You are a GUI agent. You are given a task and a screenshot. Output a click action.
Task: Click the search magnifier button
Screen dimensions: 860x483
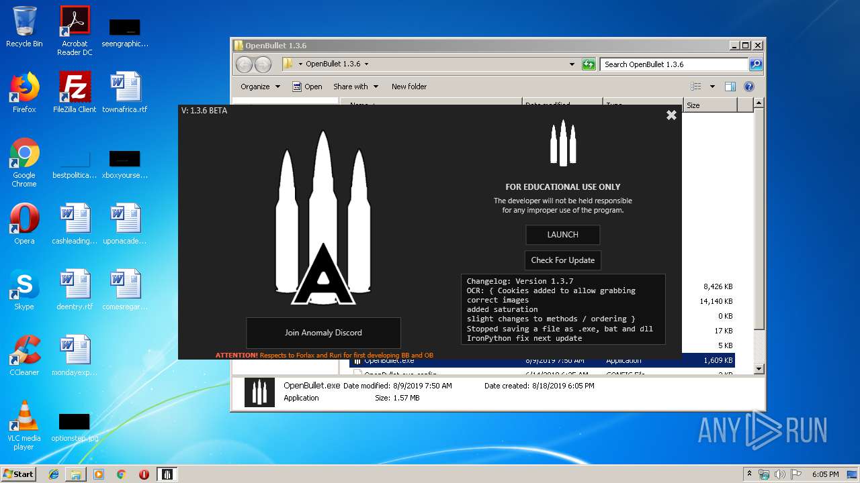tap(756, 64)
